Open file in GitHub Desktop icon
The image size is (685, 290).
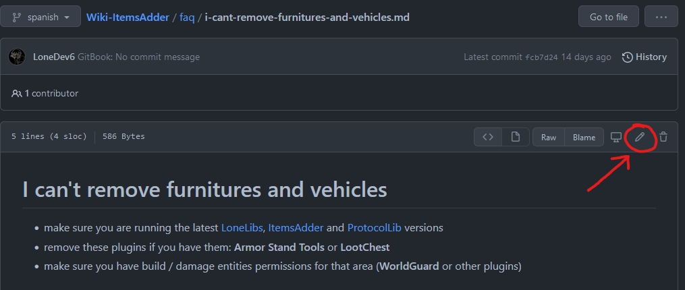point(615,137)
